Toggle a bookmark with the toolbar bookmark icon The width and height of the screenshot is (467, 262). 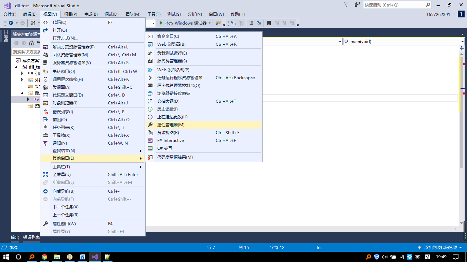pyautogui.click(x=269, y=23)
